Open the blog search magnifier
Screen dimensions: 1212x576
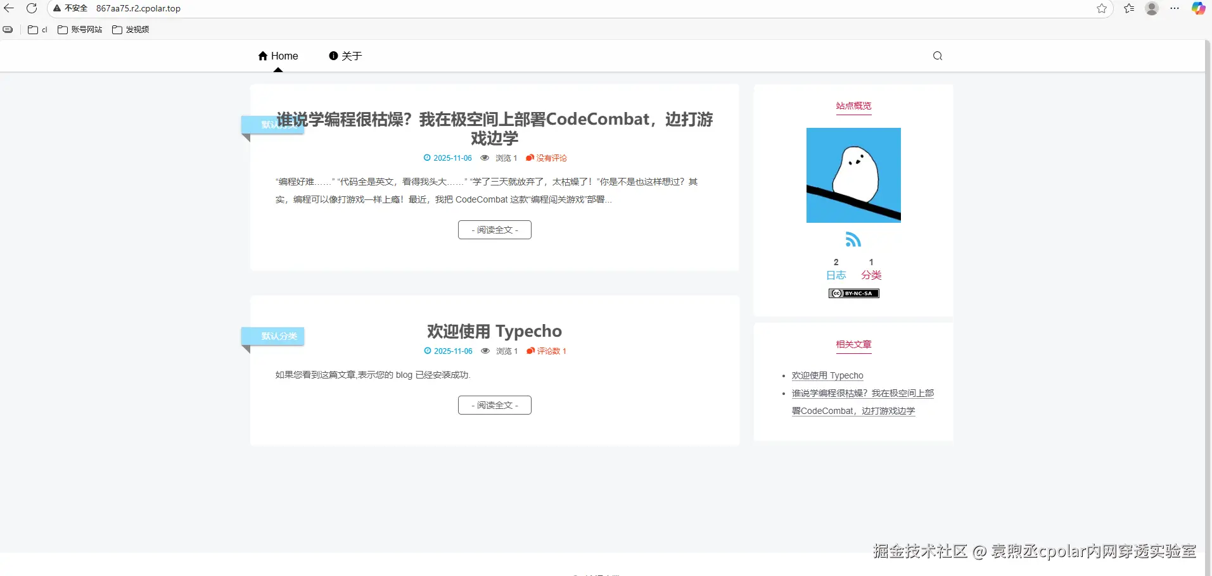click(x=938, y=56)
